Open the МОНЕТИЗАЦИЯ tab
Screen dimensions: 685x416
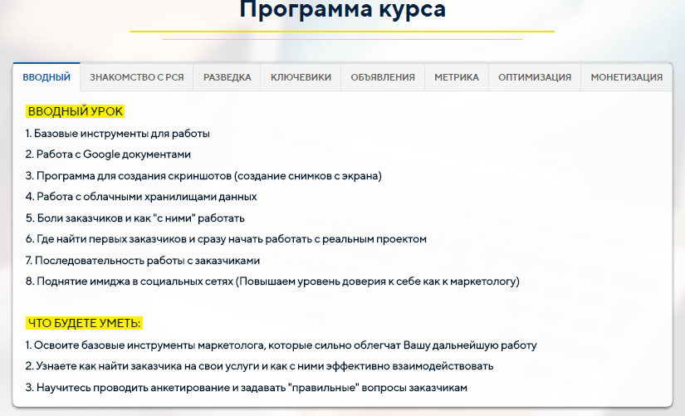(626, 77)
